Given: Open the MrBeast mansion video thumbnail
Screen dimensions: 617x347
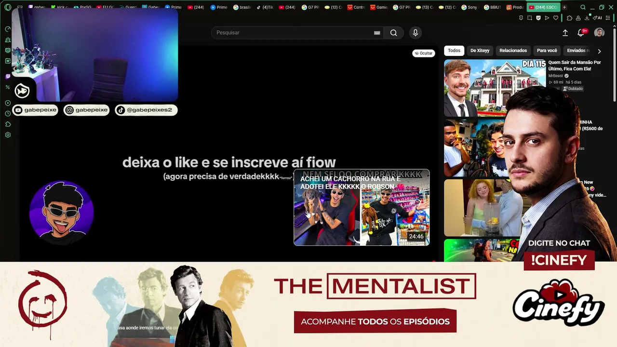Looking at the screenshot, I should [x=495, y=88].
